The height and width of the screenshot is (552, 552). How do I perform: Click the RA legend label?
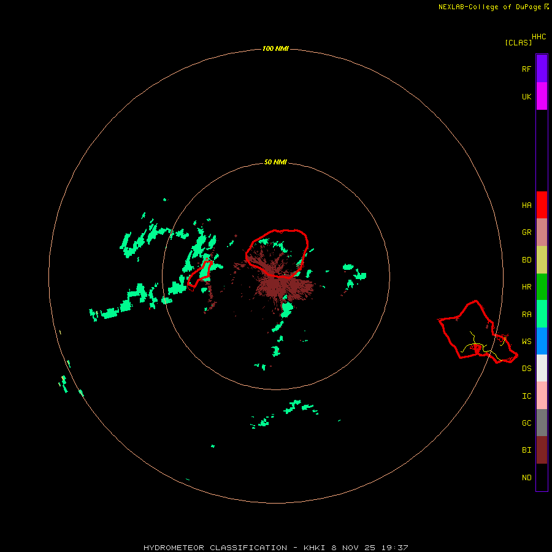(x=526, y=315)
